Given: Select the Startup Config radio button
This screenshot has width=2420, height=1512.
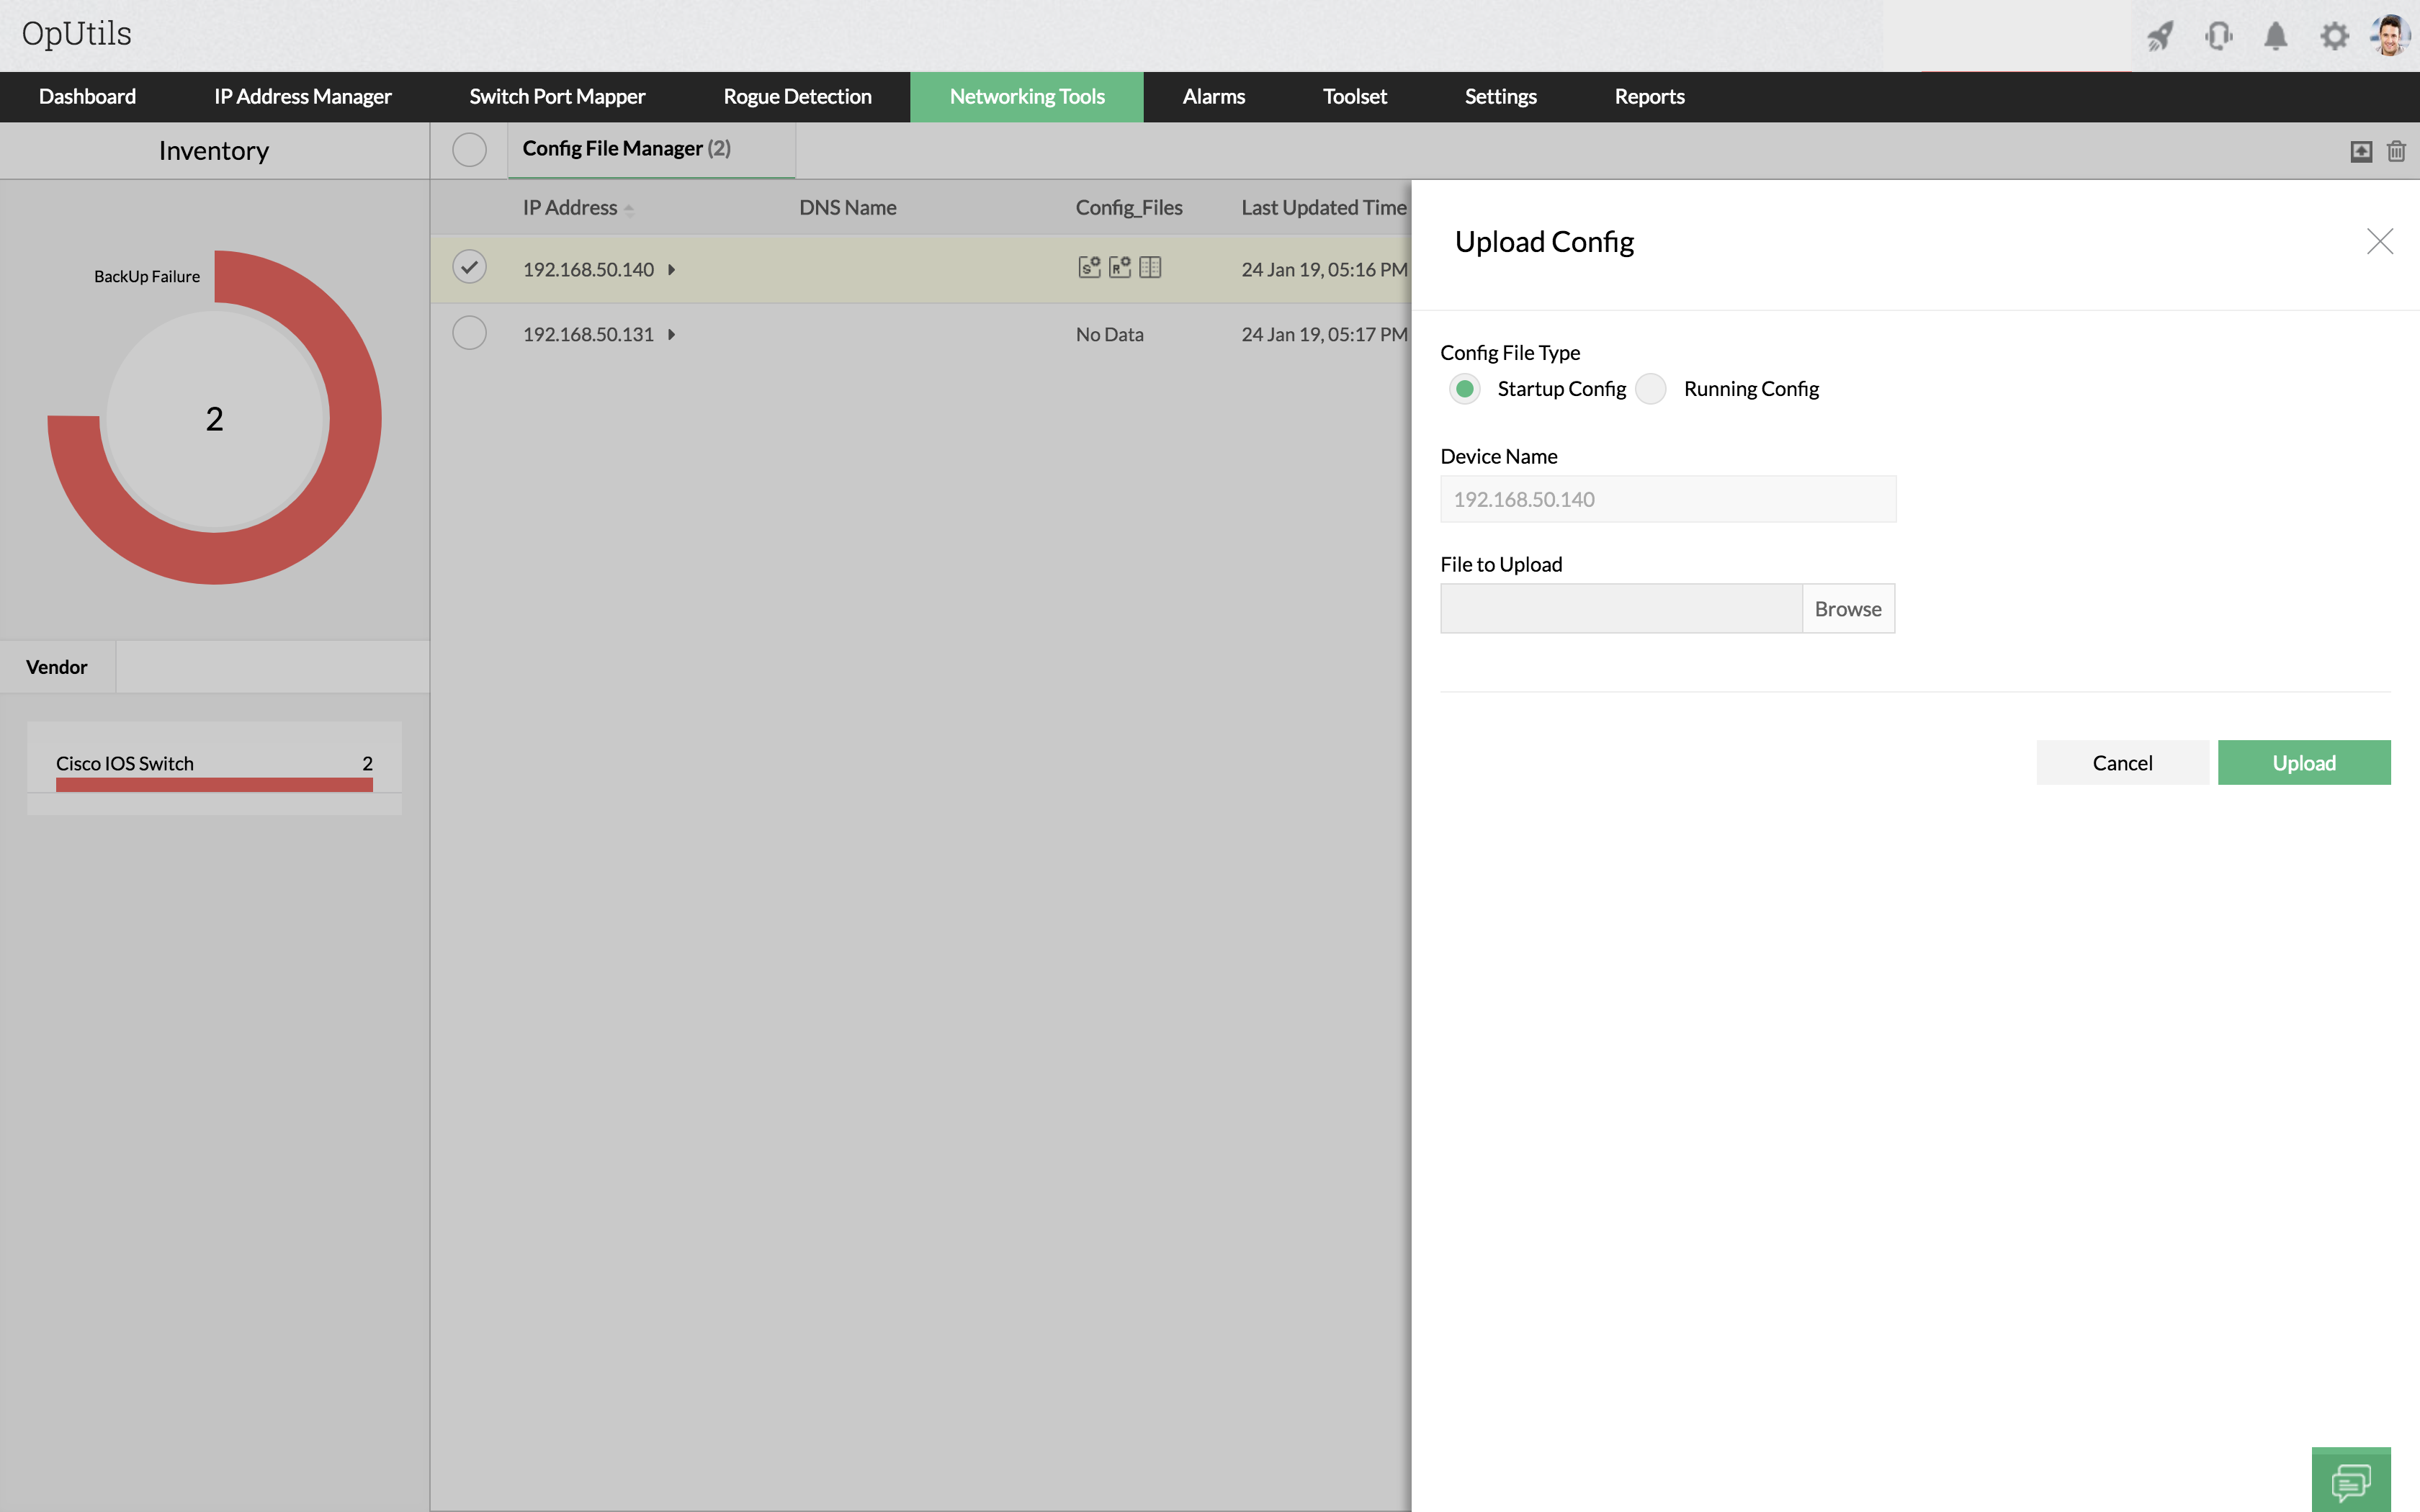Looking at the screenshot, I should pos(1465,389).
